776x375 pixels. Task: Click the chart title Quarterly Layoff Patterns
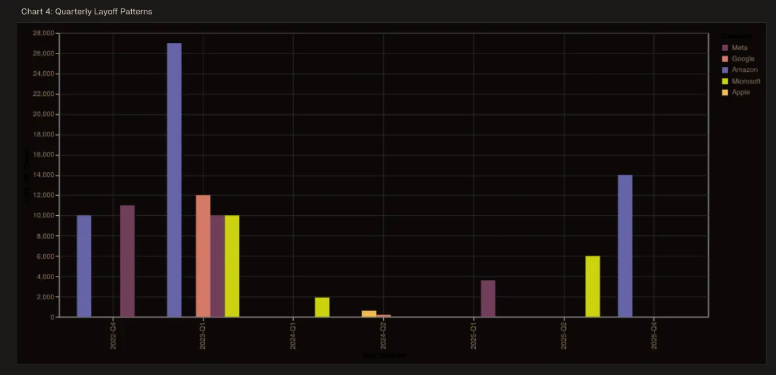point(86,12)
